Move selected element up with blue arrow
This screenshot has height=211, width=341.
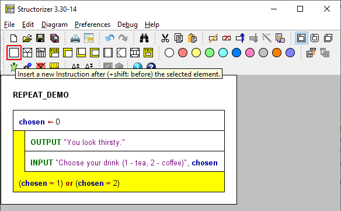coord(240,38)
